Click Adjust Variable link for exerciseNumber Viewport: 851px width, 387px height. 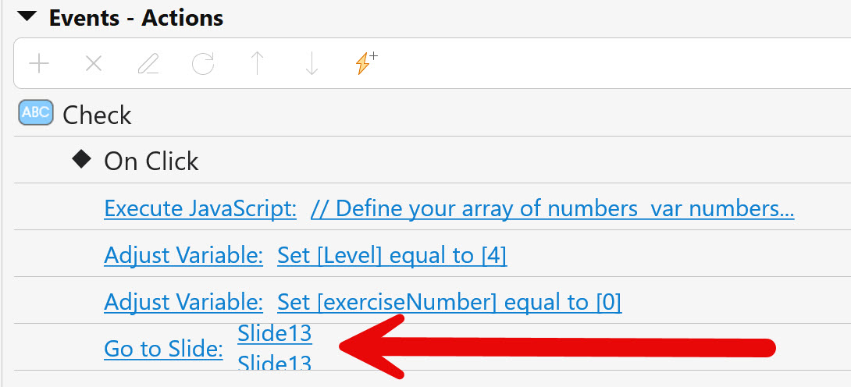[x=183, y=301]
